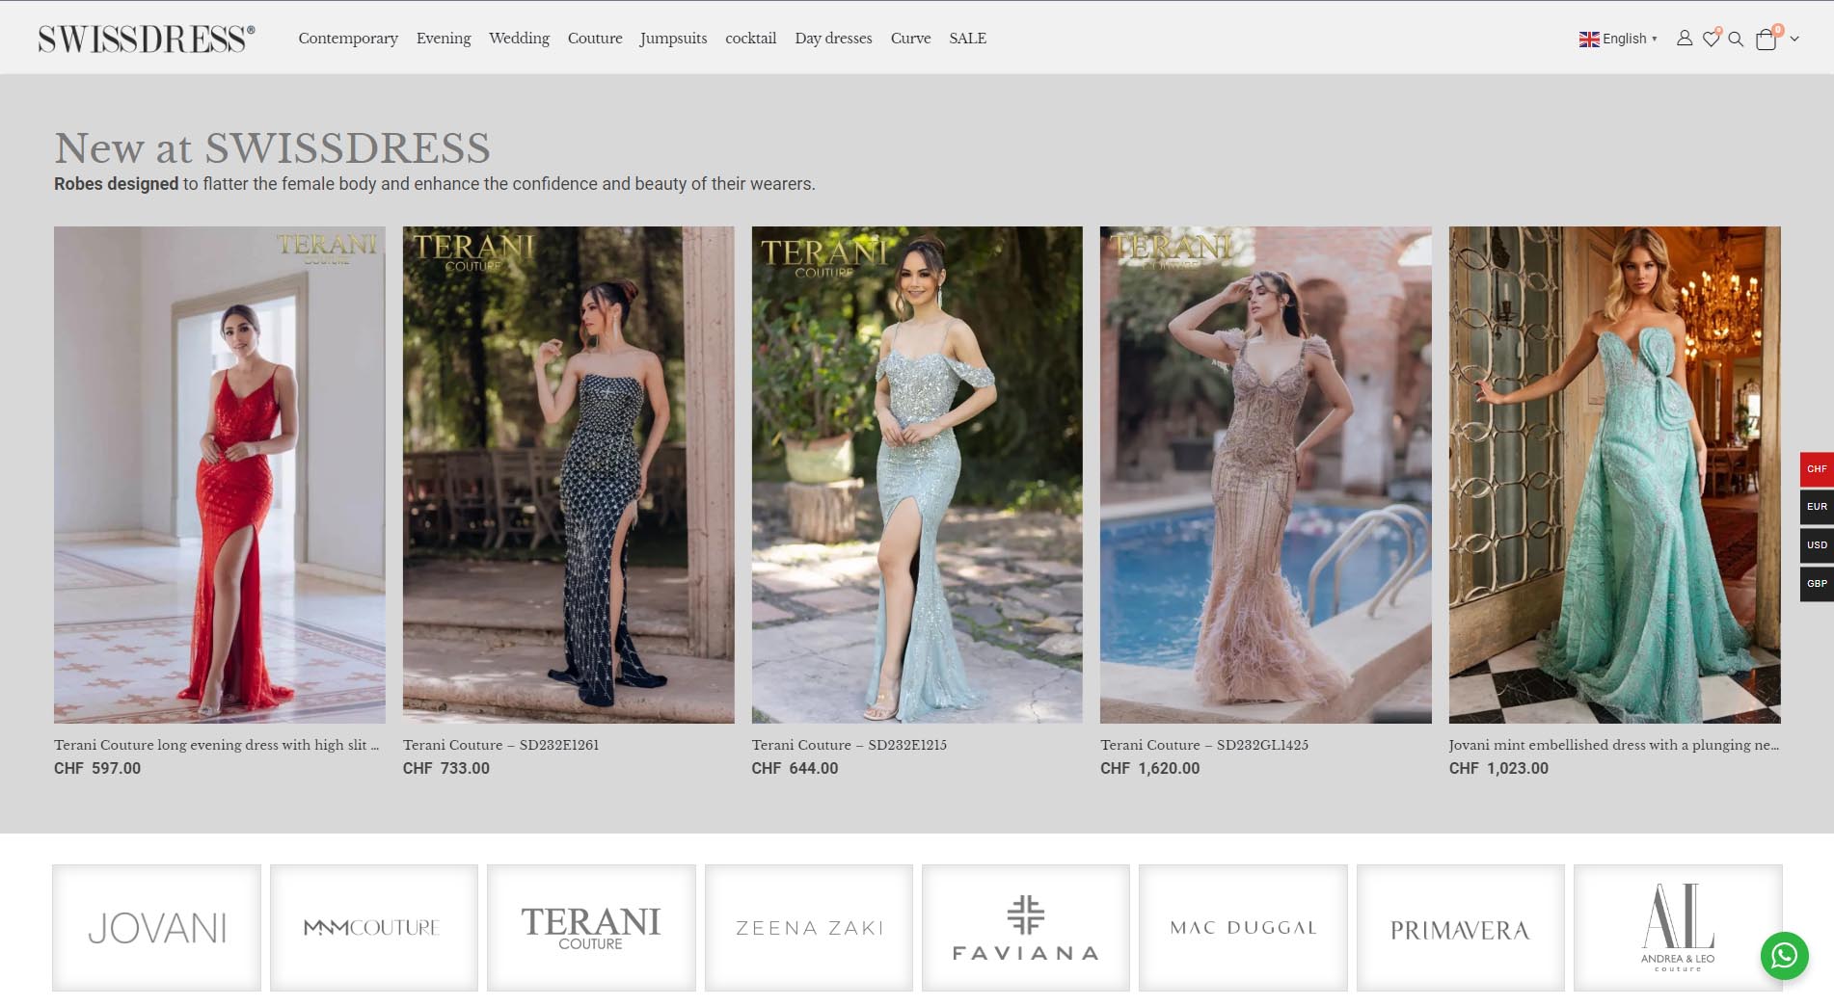Open the TERANI COUTURE brand tile
Image resolution: width=1834 pixels, height=1006 pixels.
[x=591, y=928]
